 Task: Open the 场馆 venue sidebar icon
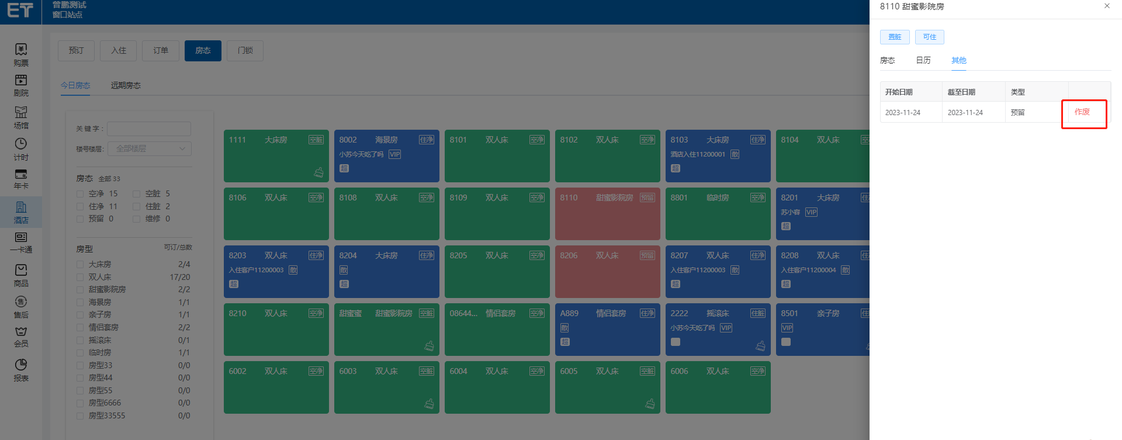pyautogui.click(x=21, y=117)
